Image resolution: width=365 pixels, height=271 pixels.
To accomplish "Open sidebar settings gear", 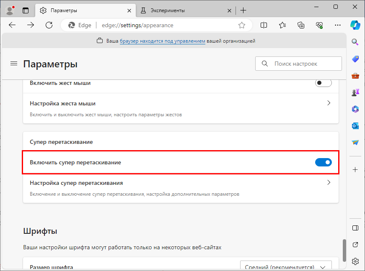I will (355, 261).
